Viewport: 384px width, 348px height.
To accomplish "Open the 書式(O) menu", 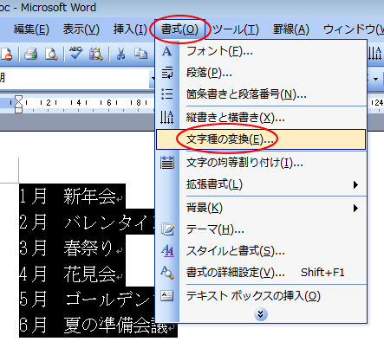I will 179,29.
